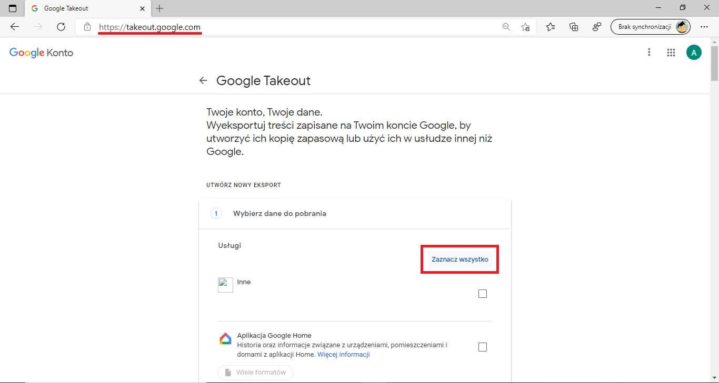
Task: Open the Collections icon in the toolbar
Action: tap(574, 27)
